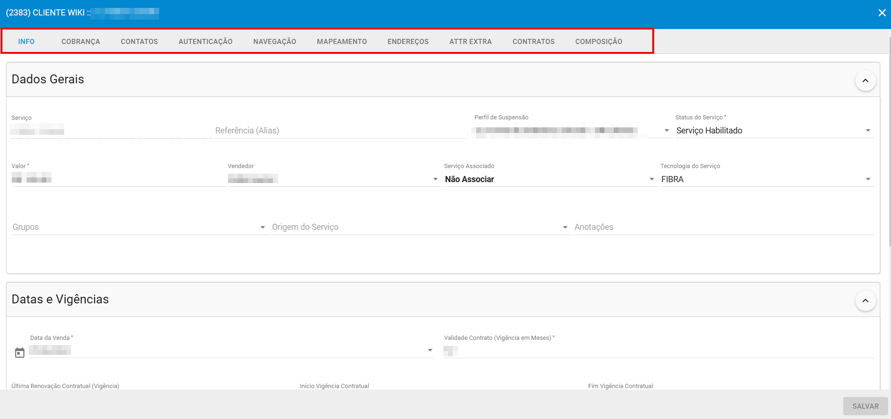Screen dimensions: 891x419
Task: Focus the Valor input field
Action: tap(118, 179)
